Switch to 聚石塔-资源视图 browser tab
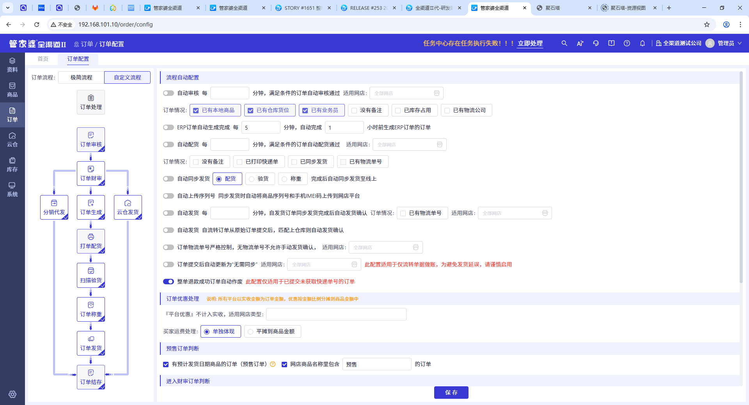 coord(628,8)
